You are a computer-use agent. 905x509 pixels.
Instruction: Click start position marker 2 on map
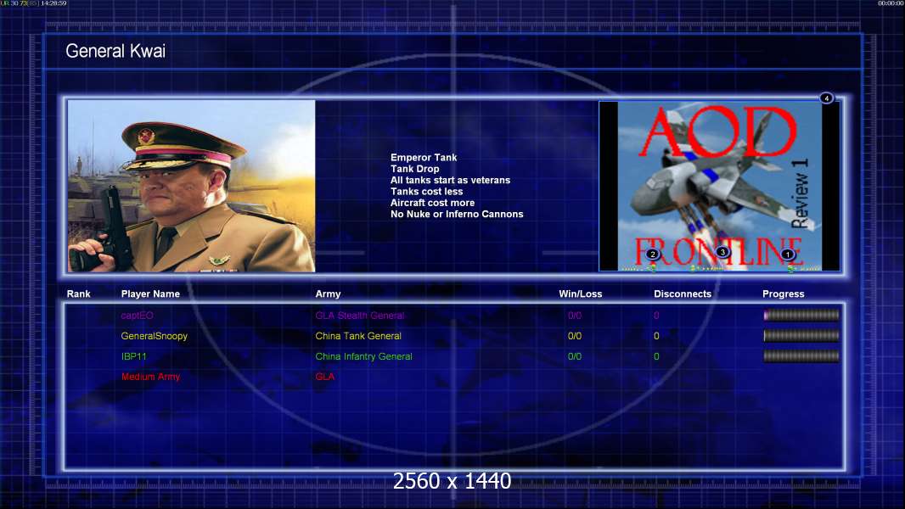click(653, 255)
